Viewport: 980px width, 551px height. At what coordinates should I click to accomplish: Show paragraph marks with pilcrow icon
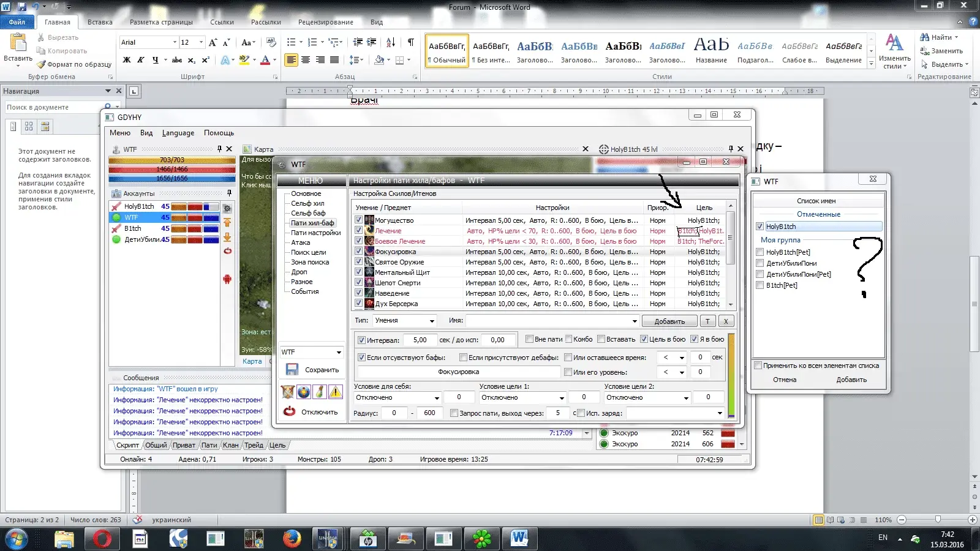coord(410,42)
